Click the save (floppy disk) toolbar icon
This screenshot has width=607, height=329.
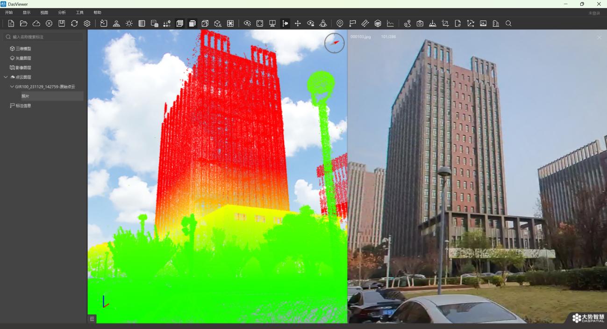click(62, 23)
